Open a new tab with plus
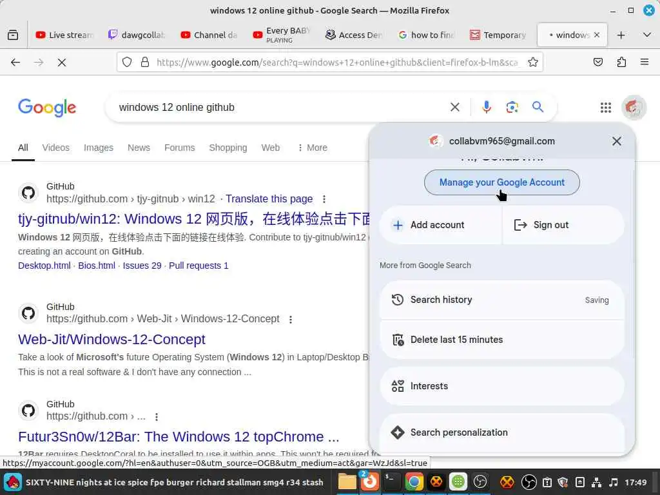The height and width of the screenshot is (495, 660). click(x=621, y=35)
